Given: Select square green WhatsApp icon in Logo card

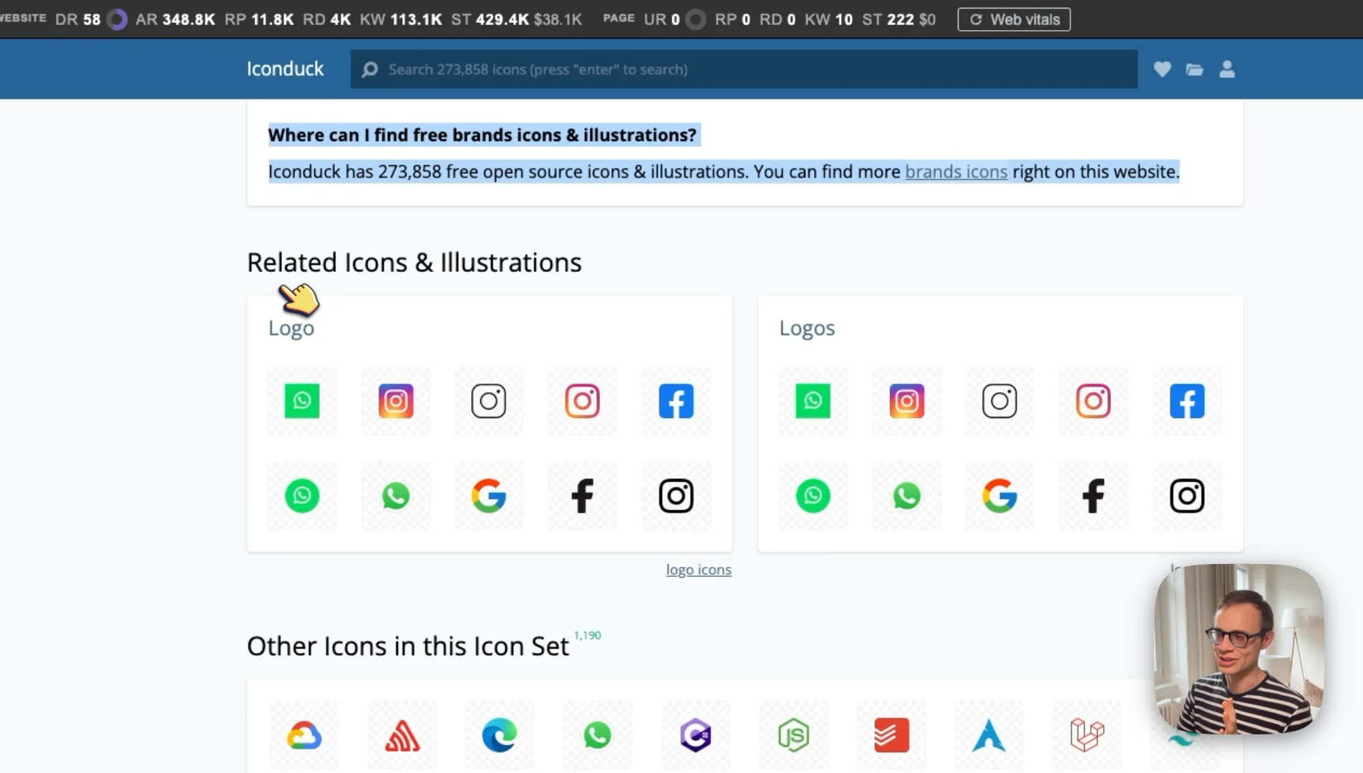Looking at the screenshot, I should 302,401.
